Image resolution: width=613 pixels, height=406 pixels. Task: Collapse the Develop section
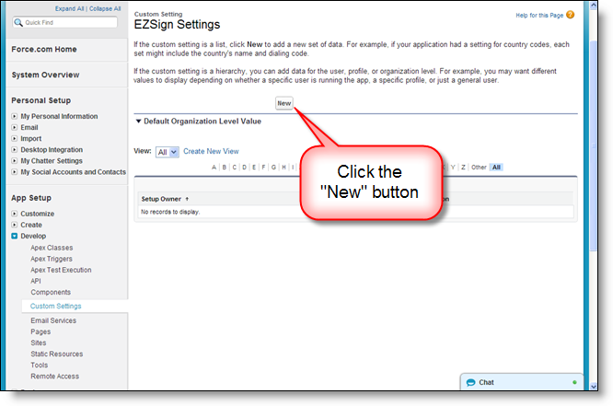15,236
